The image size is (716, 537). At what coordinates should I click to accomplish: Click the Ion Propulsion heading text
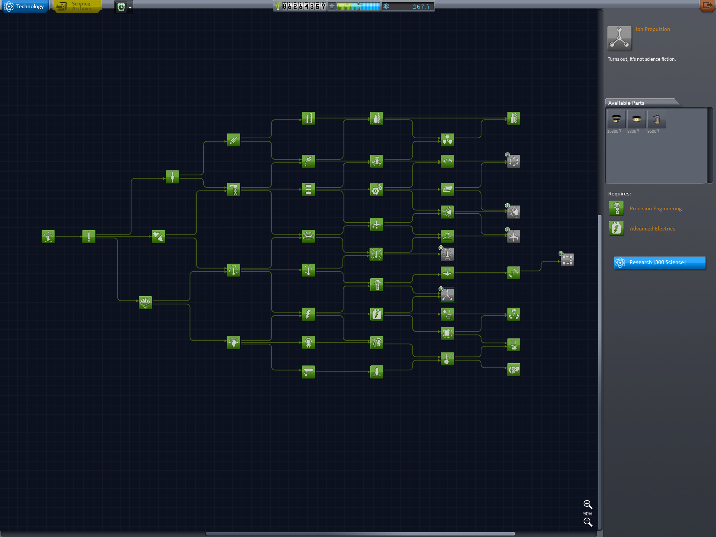coord(653,29)
